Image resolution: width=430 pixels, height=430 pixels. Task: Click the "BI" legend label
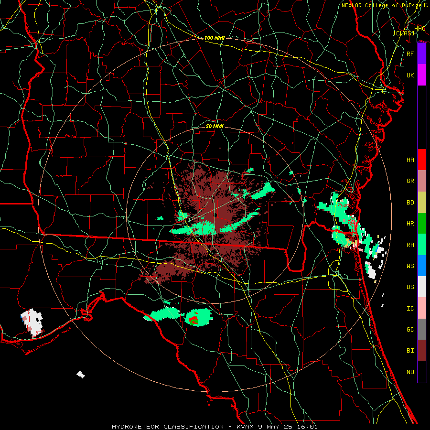click(410, 351)
